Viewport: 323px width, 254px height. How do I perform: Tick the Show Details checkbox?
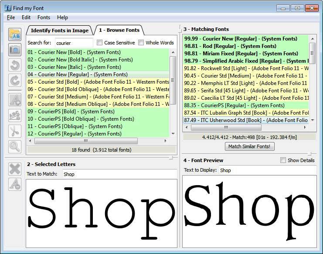(x=283, y=160)
